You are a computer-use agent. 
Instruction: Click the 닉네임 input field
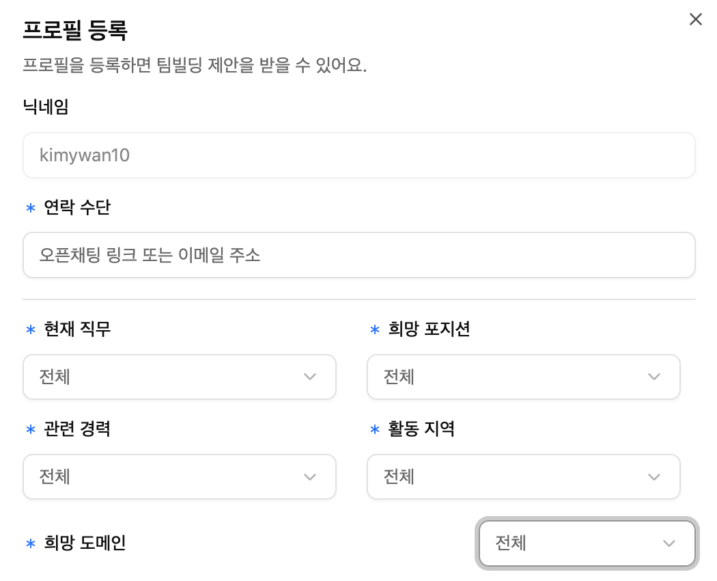358,156
